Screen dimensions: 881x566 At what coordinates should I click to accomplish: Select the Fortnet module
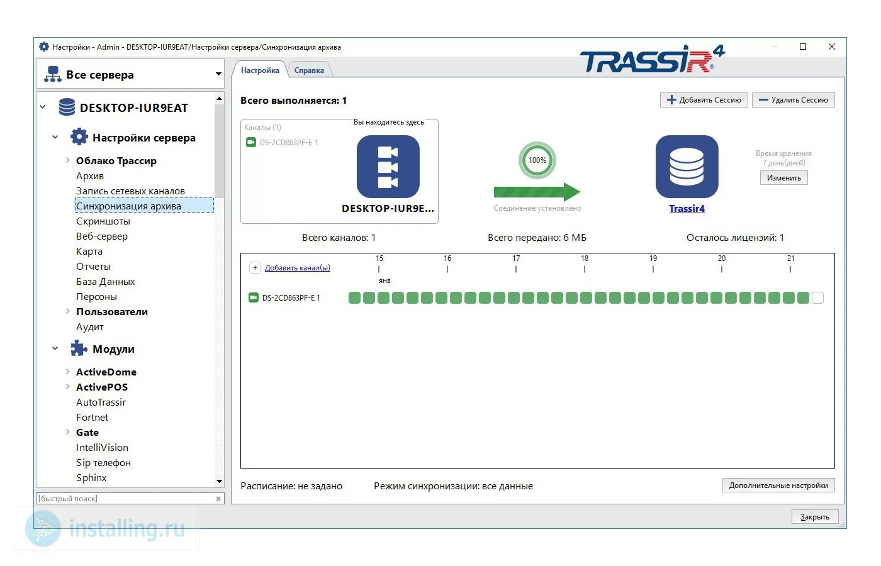coord(92,418)
